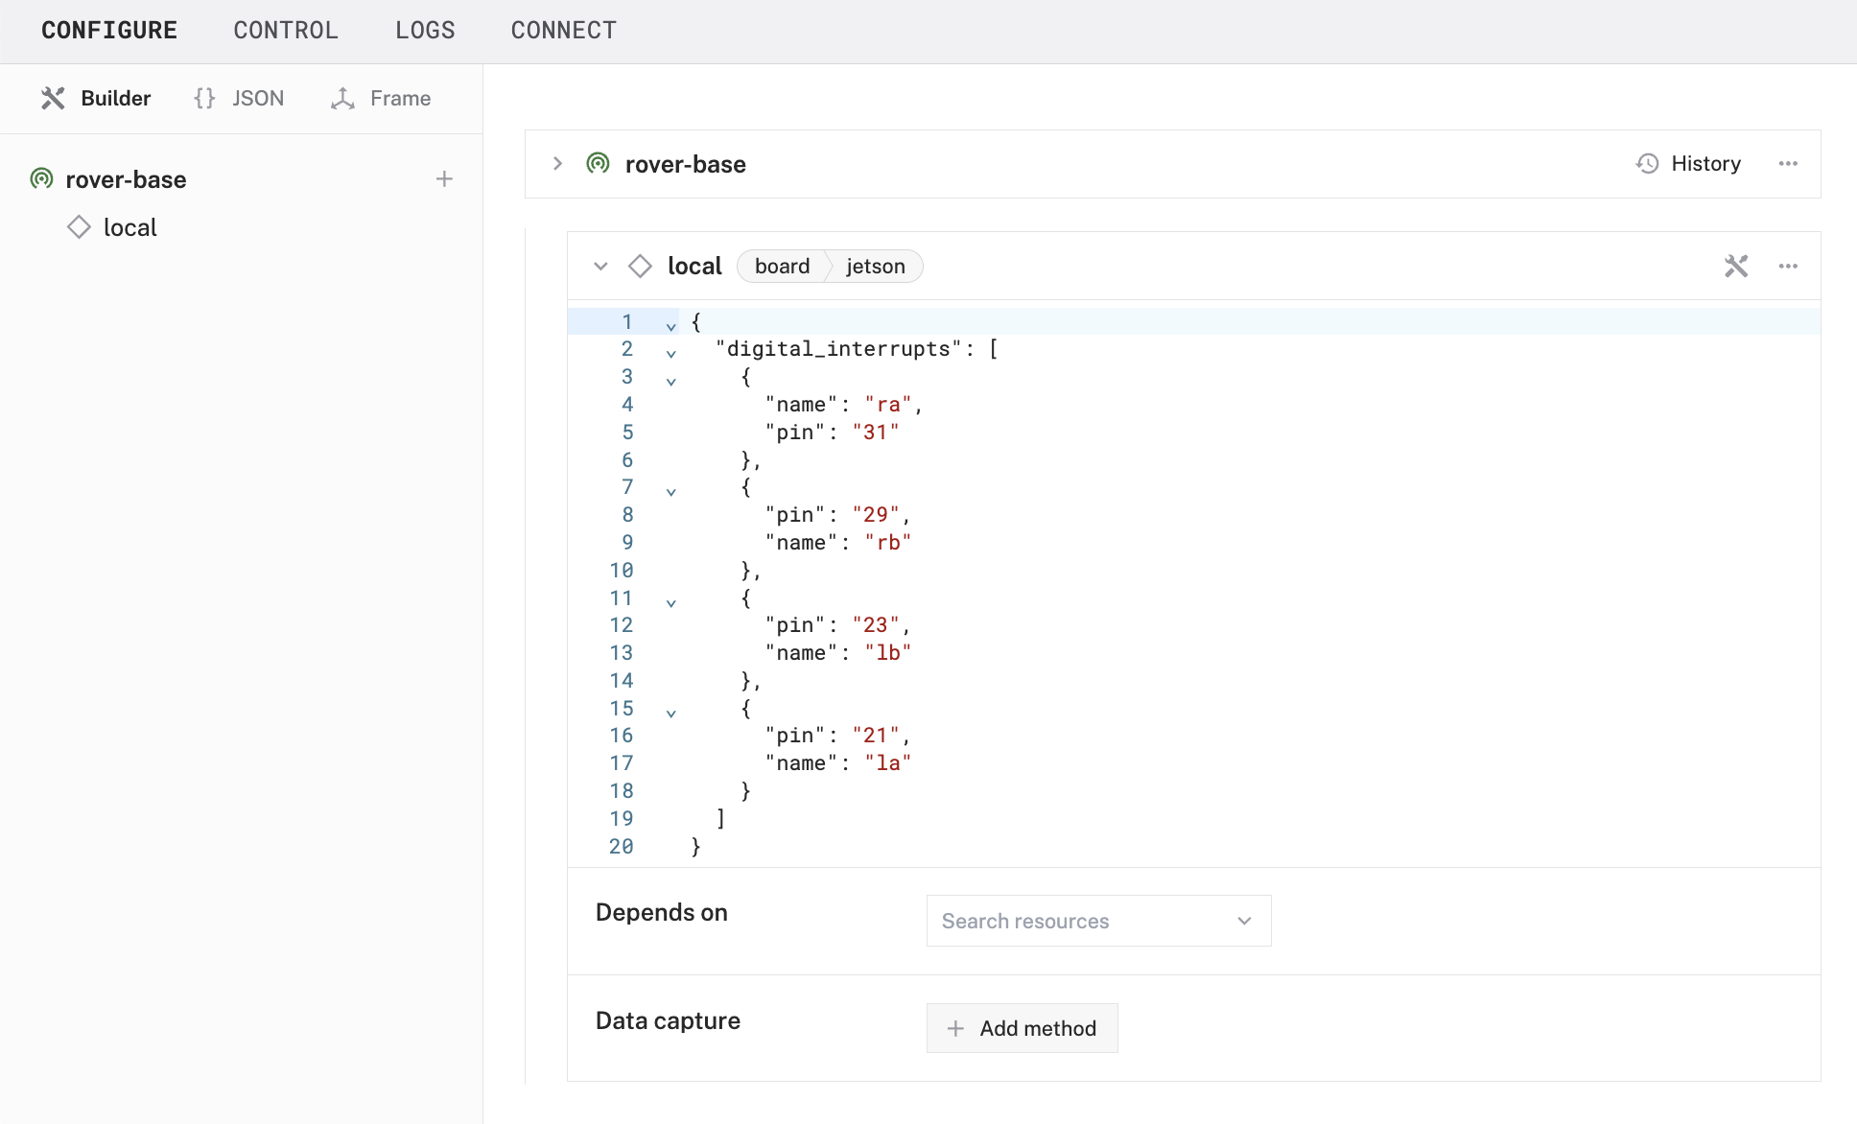
Task: Collapse the local component card
Action: [x=600, y=267]
